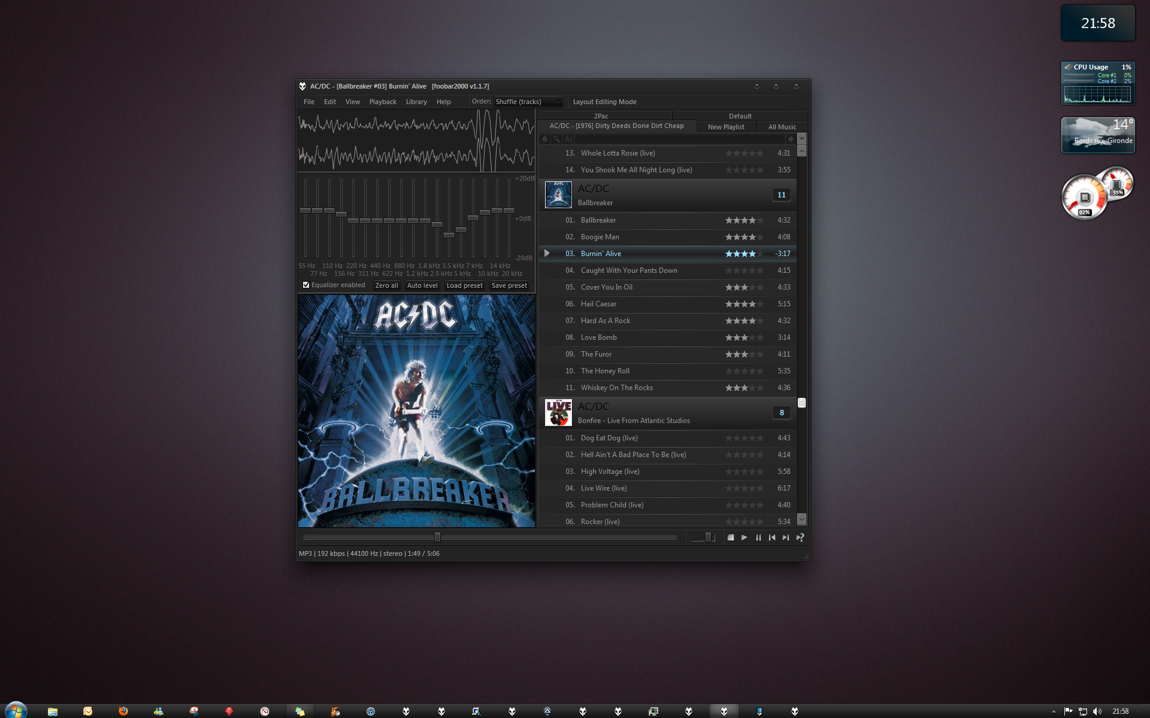The width and height of the screenshot is (1150, 718).
Task: Switch to the New Playlist tab
Action: point(726,127)
